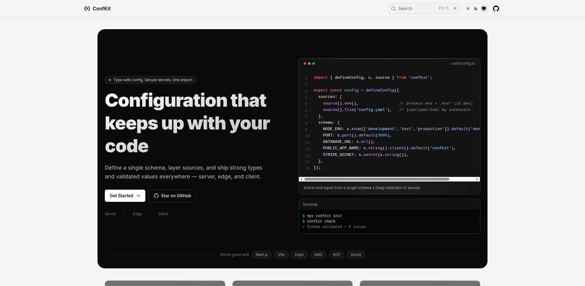The height and width of the screenshot is (286, 585).
Task: Click the import statement on code line 1
Action: click(373, 78)
